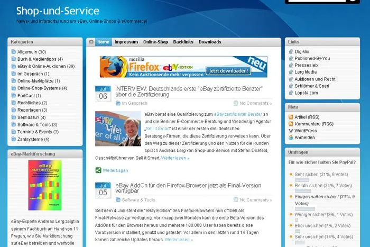Open the Auktionen und Recht link
The height and width of the screenshot is (247, 370).
pos(315,79)
